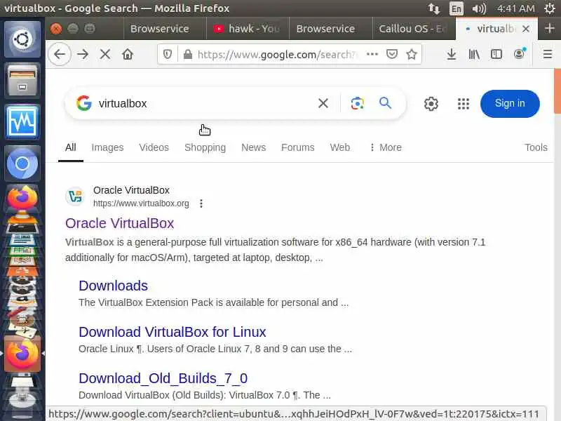Open the En keyboard layout indicator
Screen dimensions: 561x421
point(457,8)
